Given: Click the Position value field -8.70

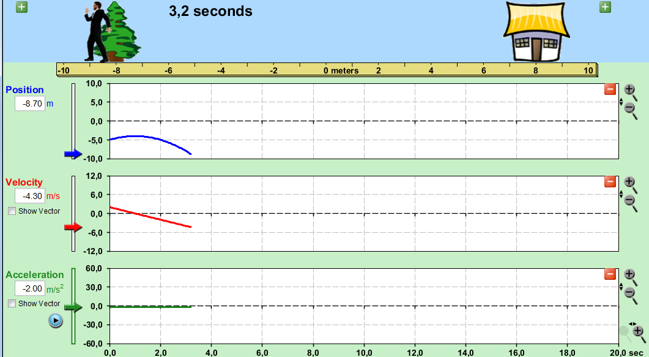Looking at the screenshot, I should [30, 103].
